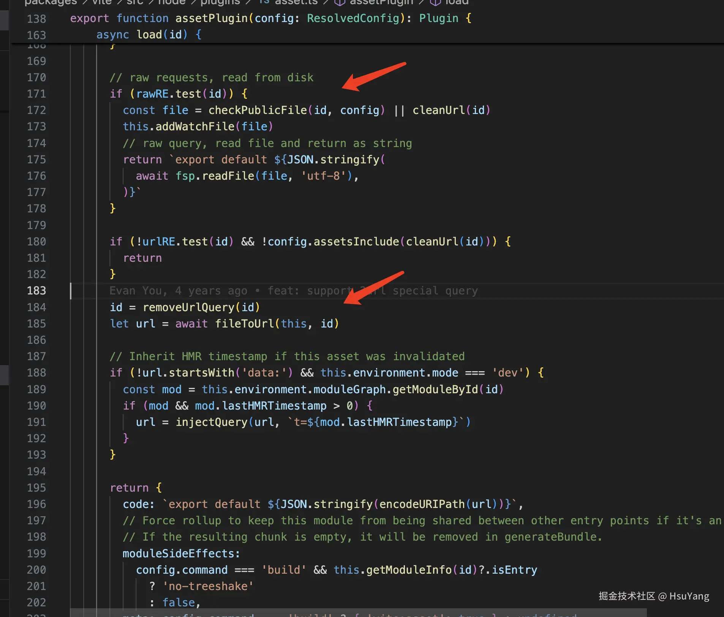Click the bare 'return' on line 181
This screenshot has height=617, width=724.
142,258
